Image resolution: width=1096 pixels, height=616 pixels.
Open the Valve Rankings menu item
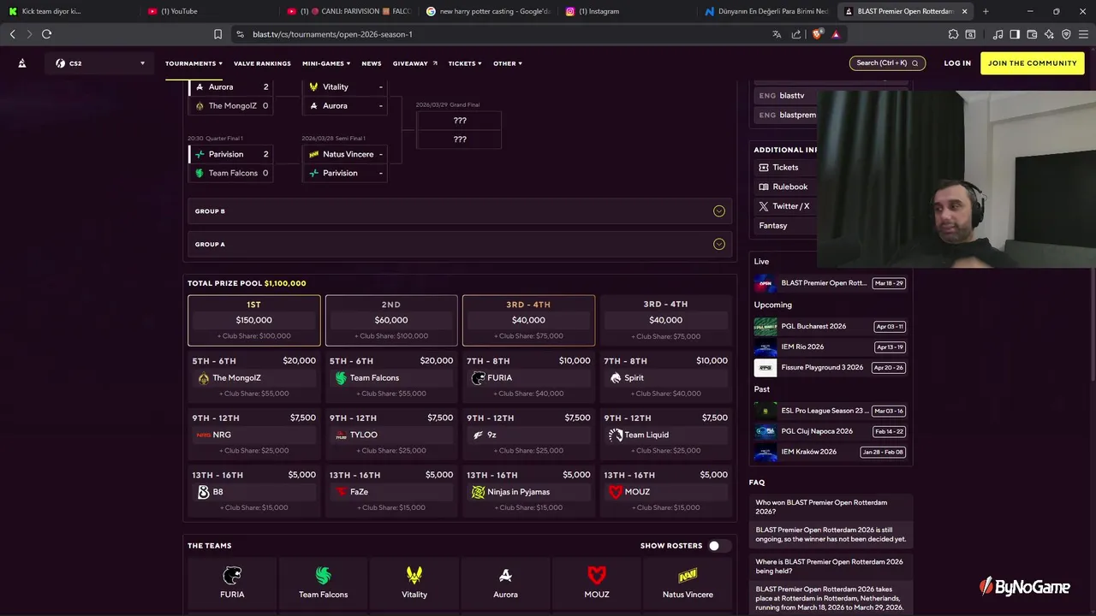262,63
